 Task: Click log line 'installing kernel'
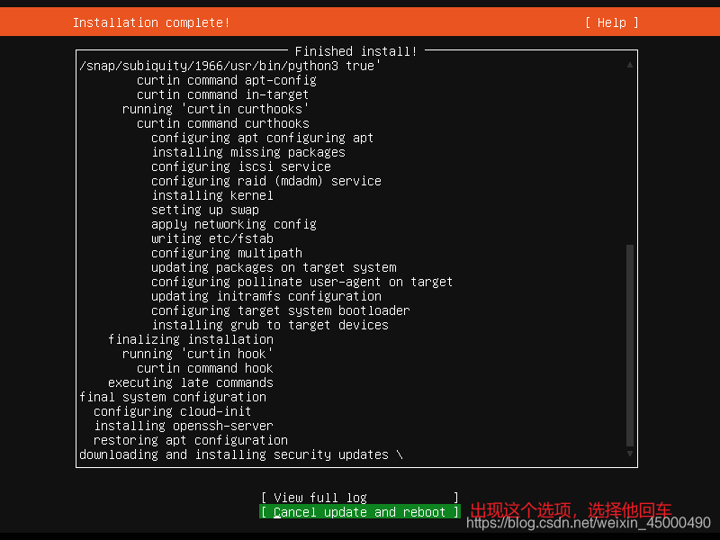(x=212, y=195)
